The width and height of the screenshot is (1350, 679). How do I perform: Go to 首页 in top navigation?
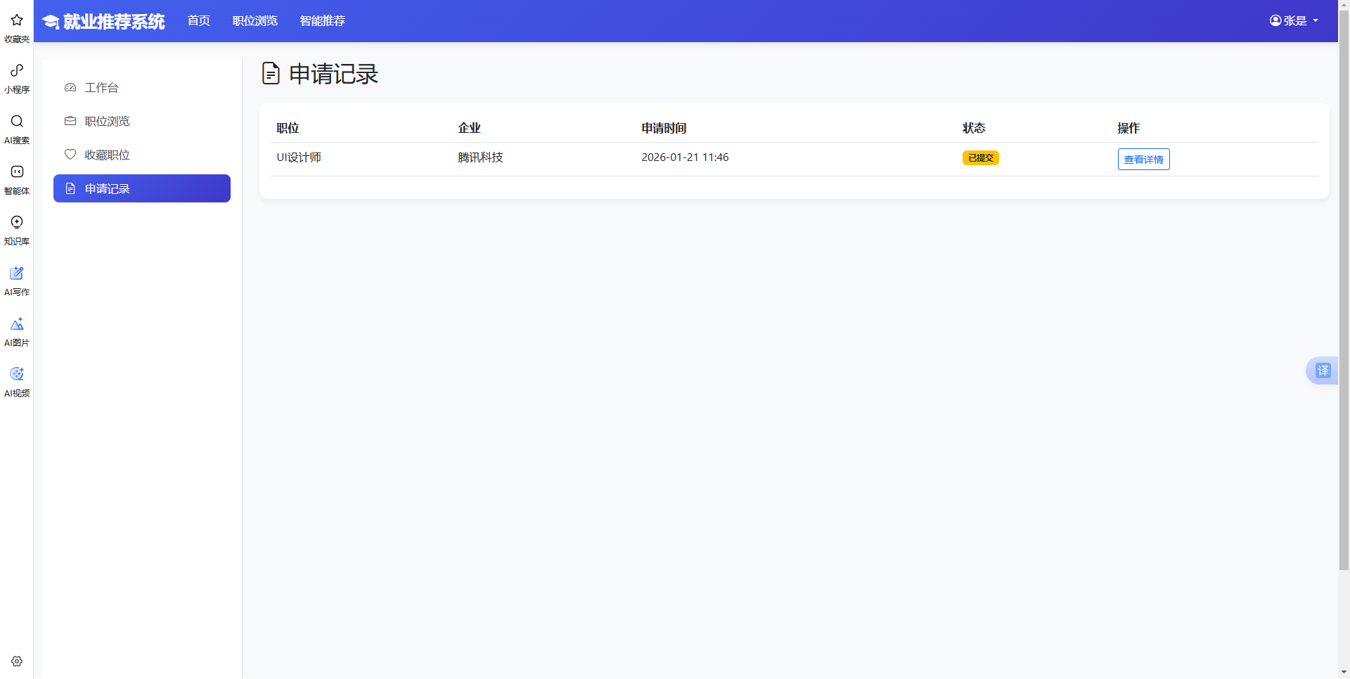coord(199,20)
